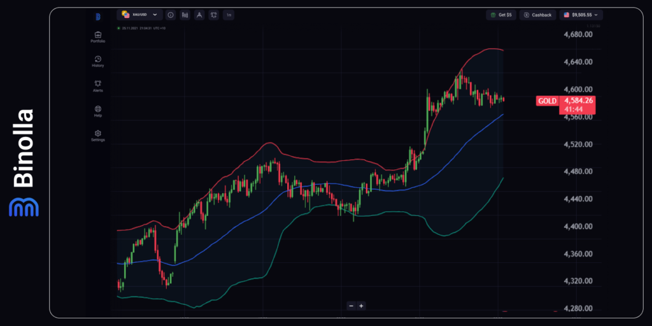Click the 4,400.00 price axis label
652x326 pixels.
(577, 227)
